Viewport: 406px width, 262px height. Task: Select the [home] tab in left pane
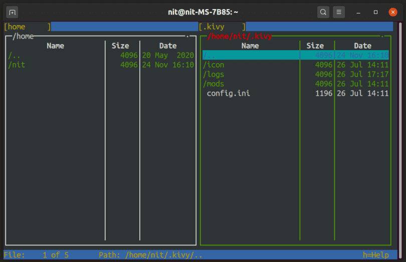27,27
